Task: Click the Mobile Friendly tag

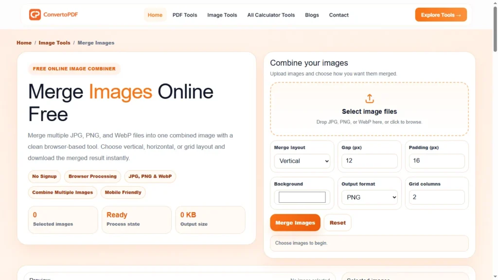Action: point(123,192)
